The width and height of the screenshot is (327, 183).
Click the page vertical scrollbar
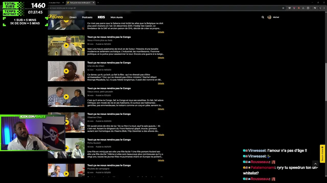point(326,83)
